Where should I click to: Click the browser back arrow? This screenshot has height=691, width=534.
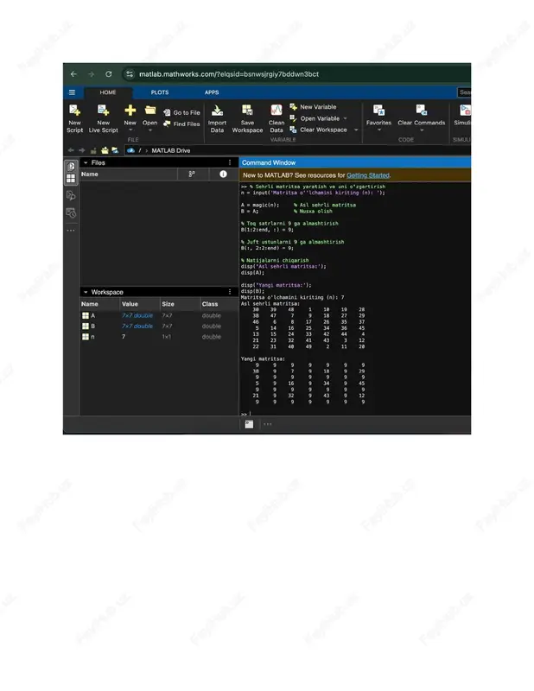[73, 74]
